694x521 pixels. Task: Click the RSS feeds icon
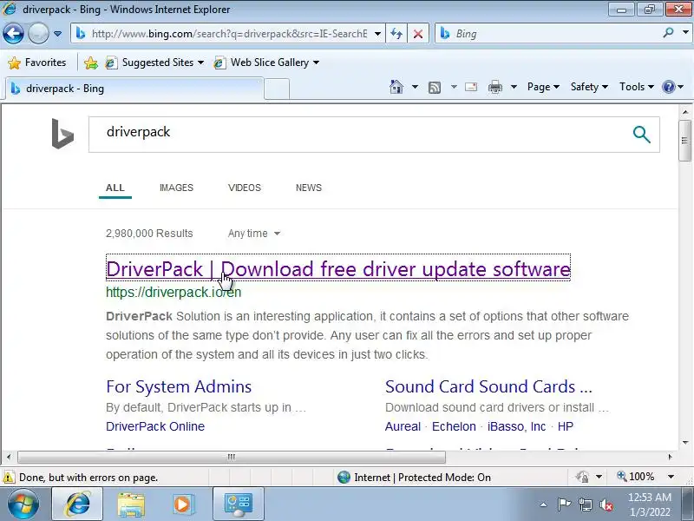click(x=435, y=88)
